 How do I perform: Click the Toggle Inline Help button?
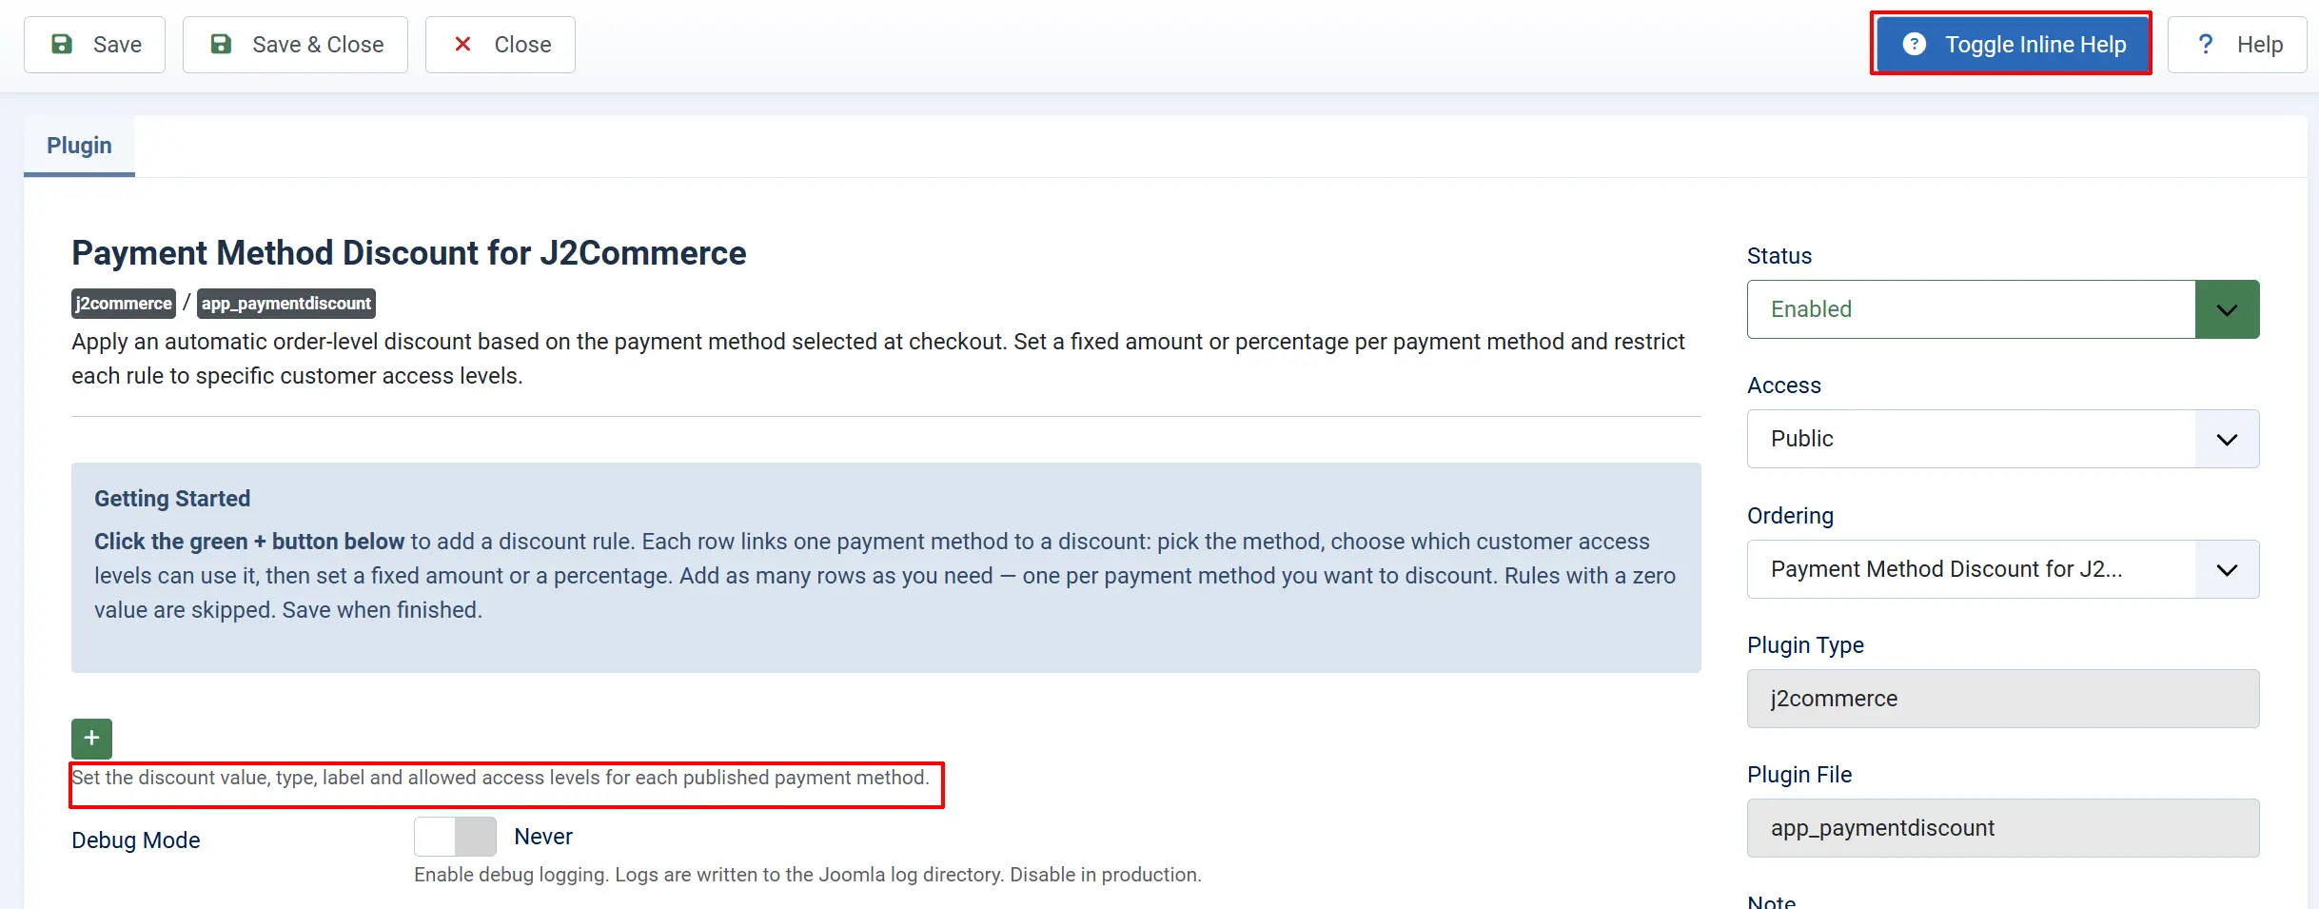(x=2013, y=45)
